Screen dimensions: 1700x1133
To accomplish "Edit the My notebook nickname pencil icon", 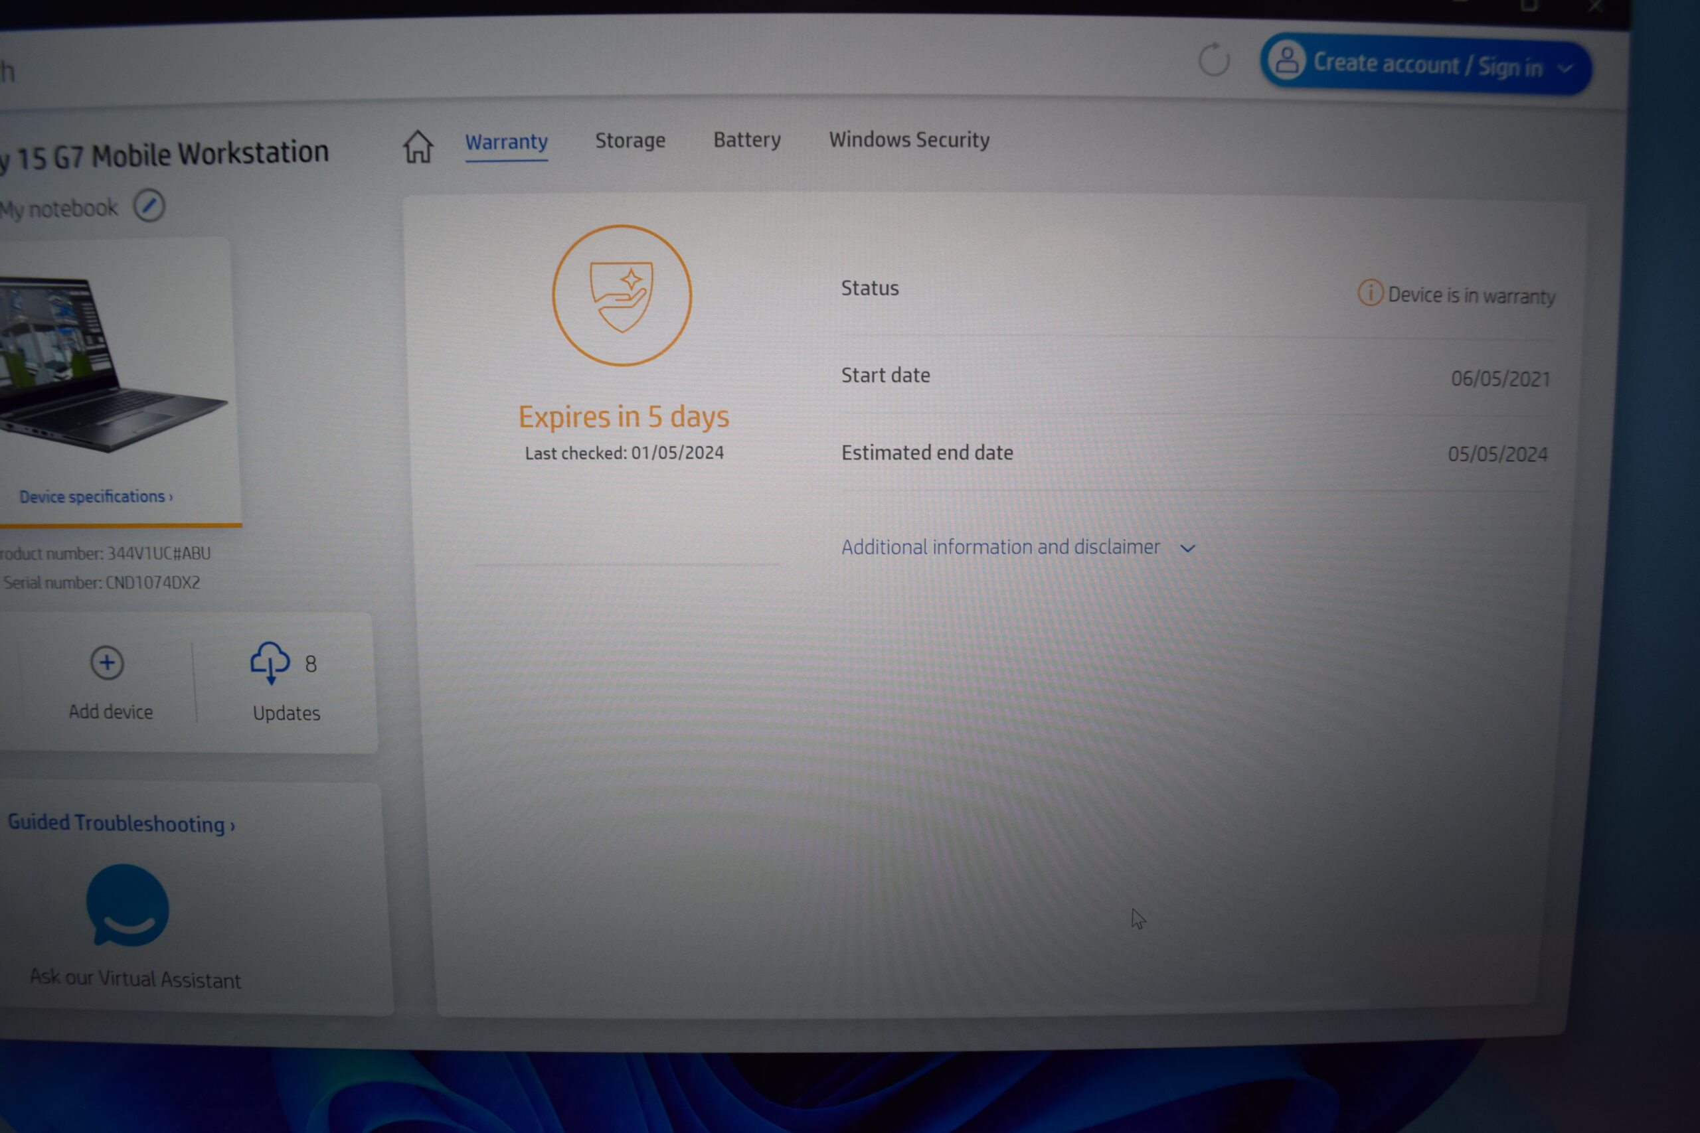I will pos(149,206).
